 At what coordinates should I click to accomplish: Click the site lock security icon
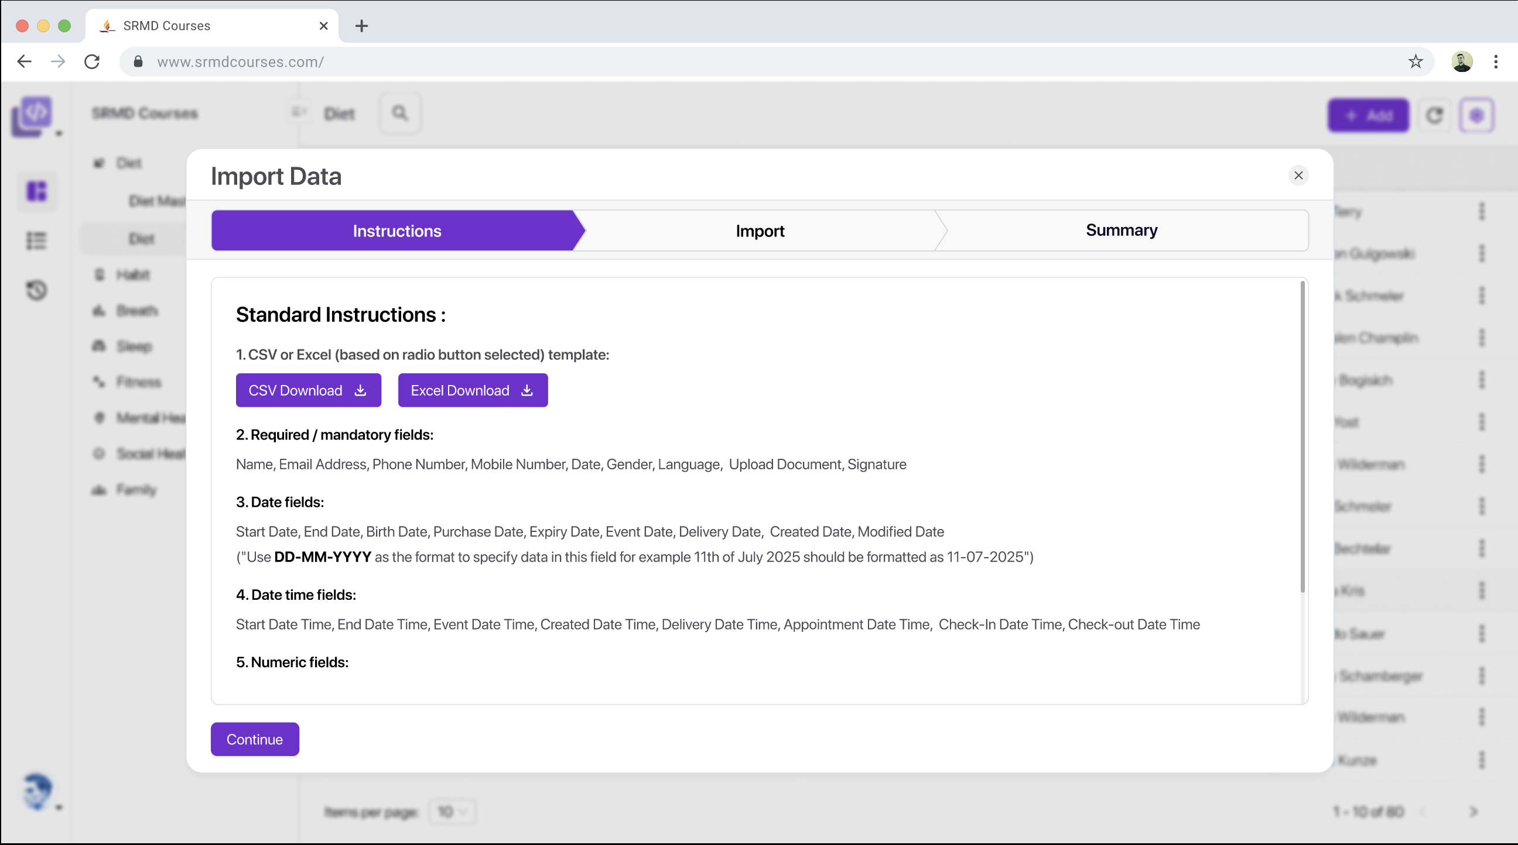click(x=138, y=62)
